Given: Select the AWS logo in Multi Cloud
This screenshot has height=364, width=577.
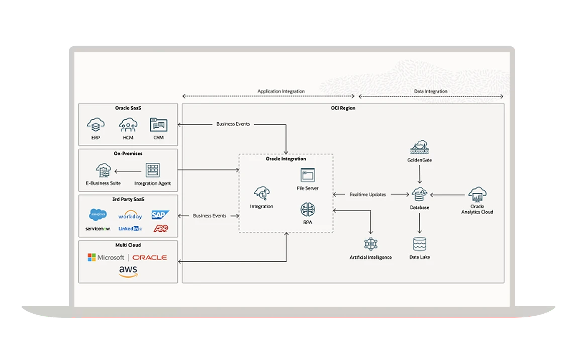Looking at the screenshot, I should pos(128,271).
